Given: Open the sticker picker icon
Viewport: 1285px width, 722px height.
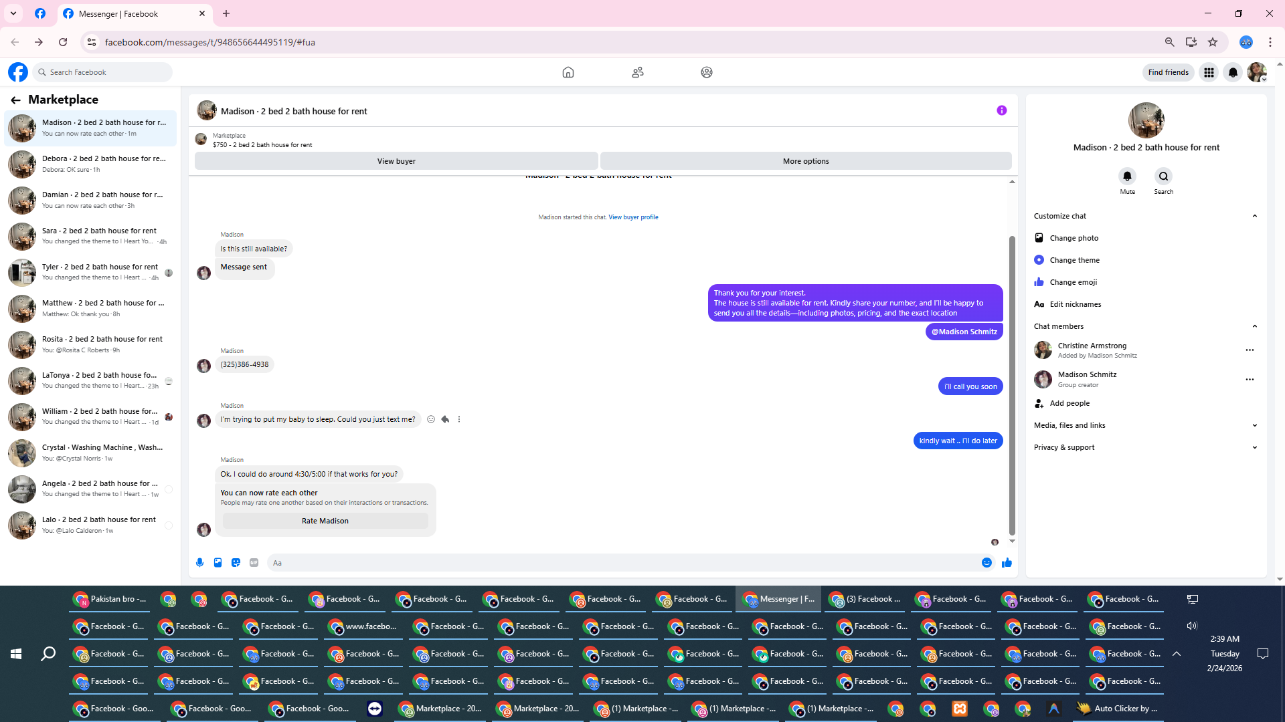Looking at the screenshot, I should click(236, 563).
